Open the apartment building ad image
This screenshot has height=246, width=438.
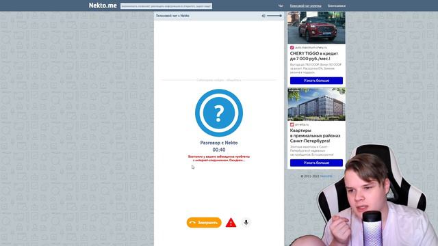pyautogui.click(x=316, y=105)
